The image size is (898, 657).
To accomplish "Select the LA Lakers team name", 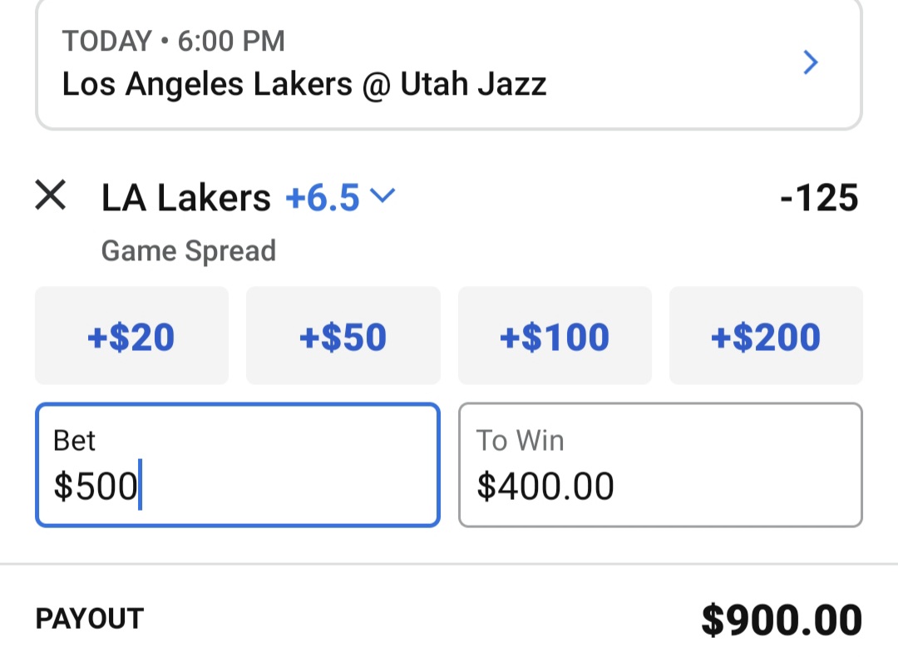I will click(186, 198).
